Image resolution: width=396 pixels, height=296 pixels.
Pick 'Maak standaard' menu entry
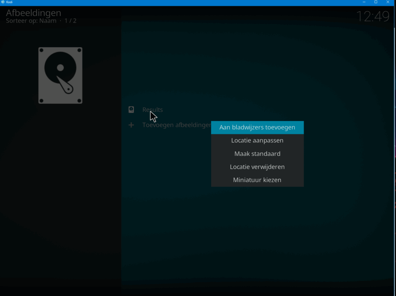click(257, 154)
